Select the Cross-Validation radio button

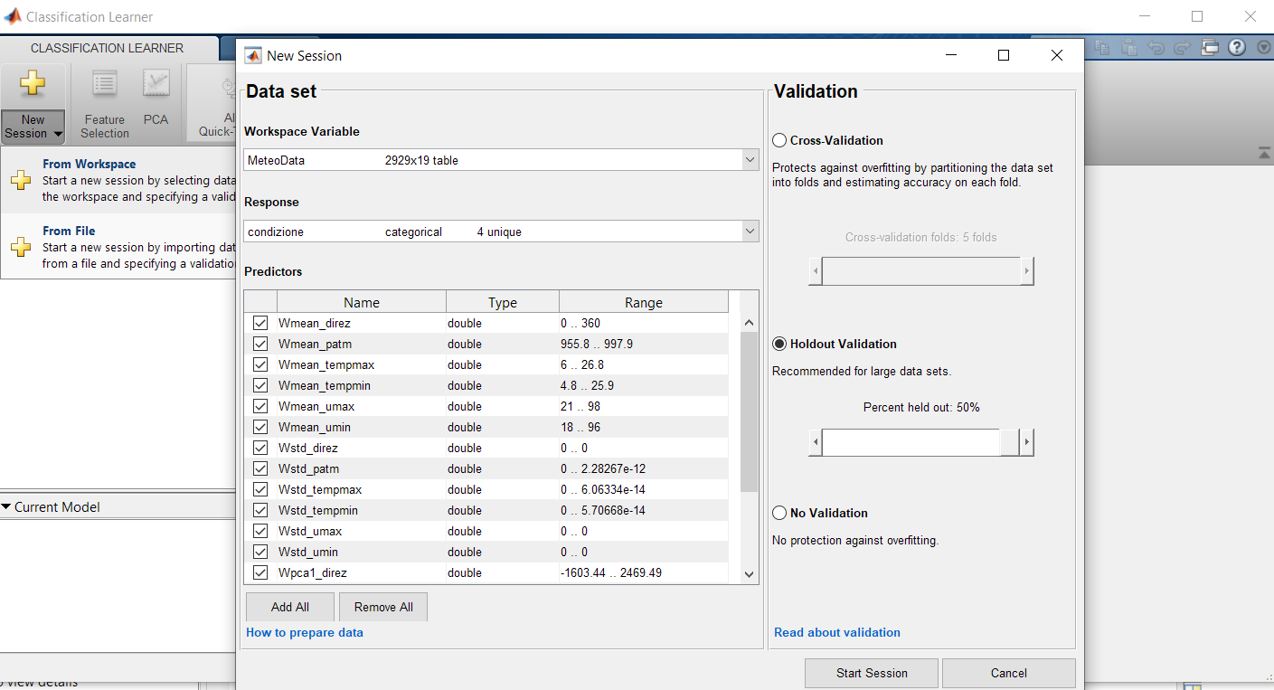point(779,140)
